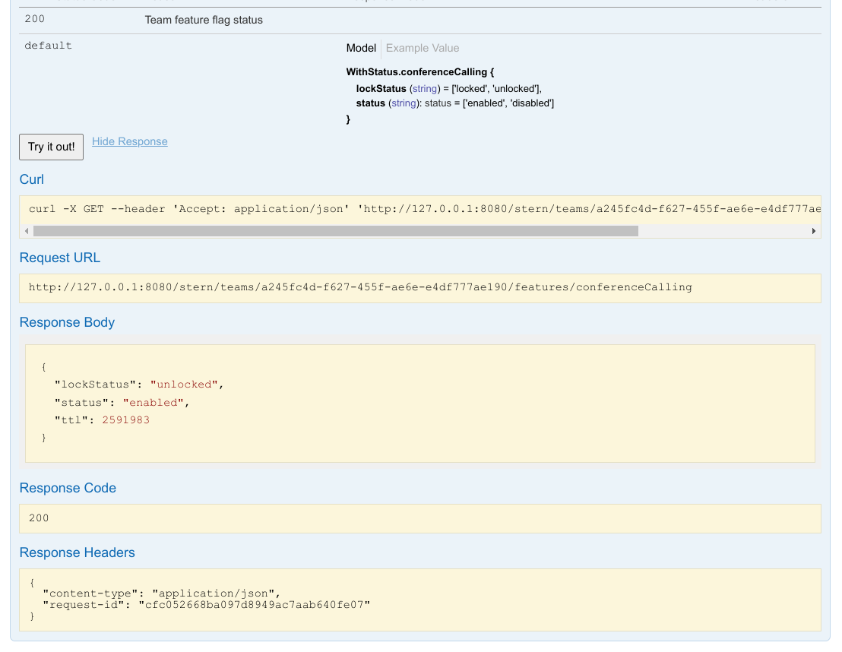Click the "unlocked" value in Response Body
The image size is (842, 652).
pos(184,385)
